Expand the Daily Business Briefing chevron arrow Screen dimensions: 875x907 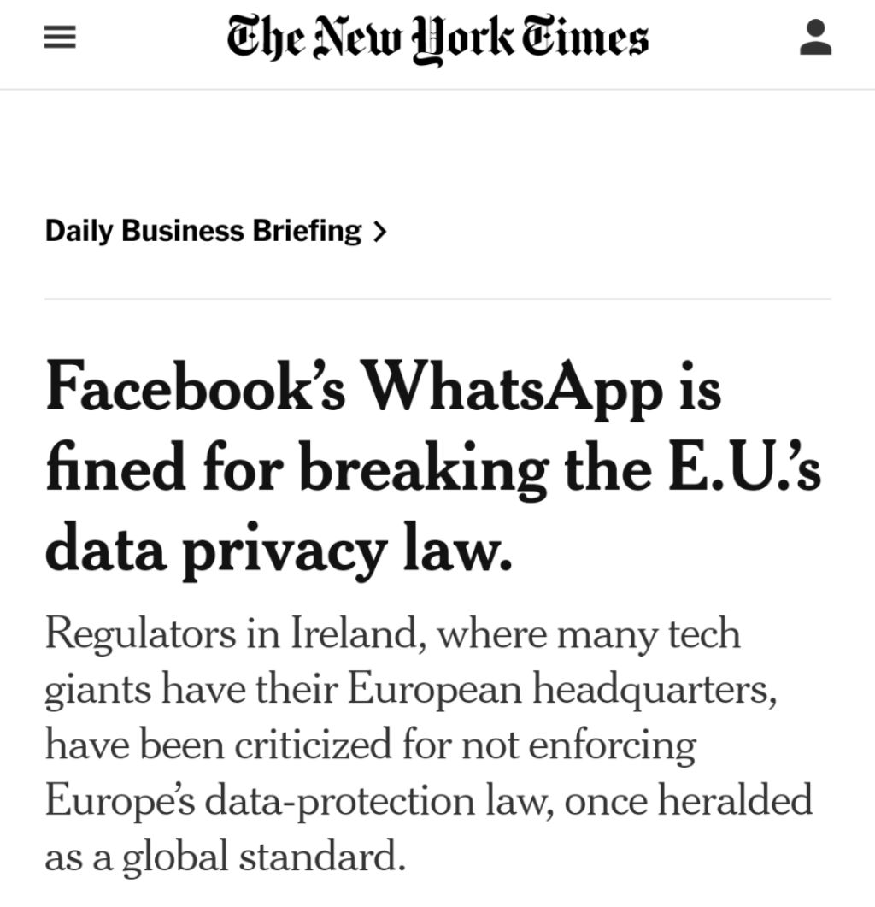click(380, 232)
